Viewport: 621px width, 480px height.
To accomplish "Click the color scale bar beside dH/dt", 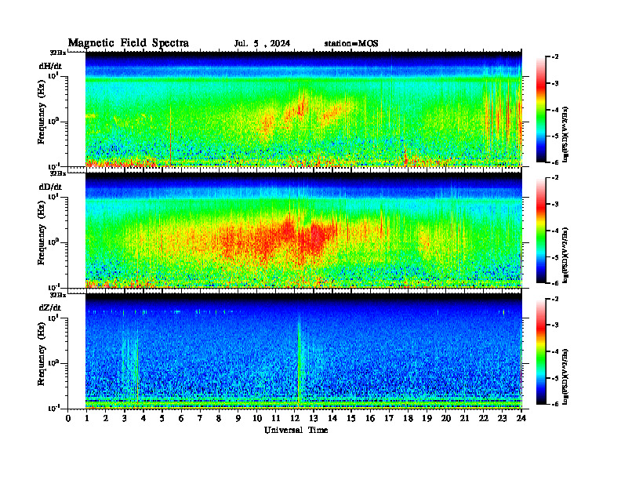I will coord(540,110).
